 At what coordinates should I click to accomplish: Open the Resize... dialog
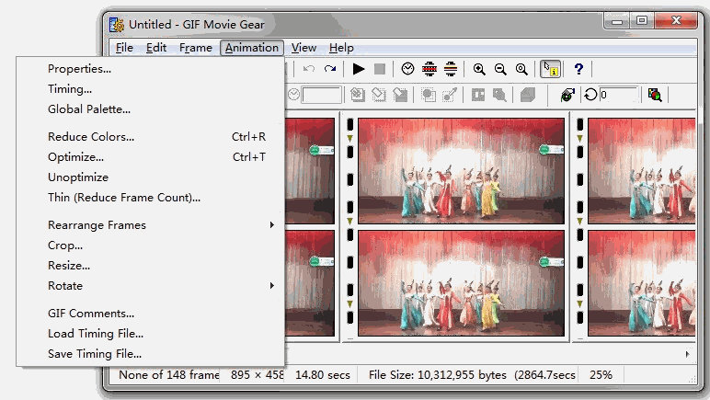150,266
